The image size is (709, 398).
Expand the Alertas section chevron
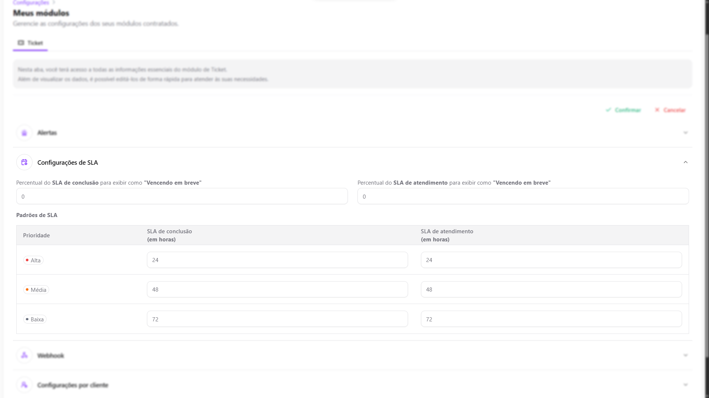pos(685,133)
